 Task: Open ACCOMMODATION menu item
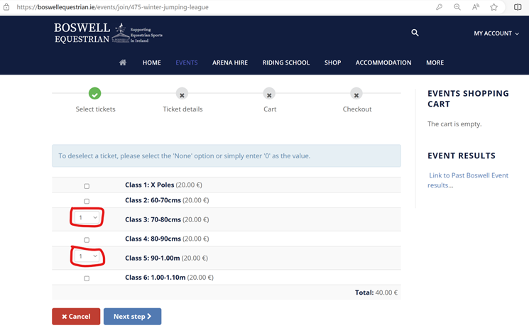(x=383, y=62)
